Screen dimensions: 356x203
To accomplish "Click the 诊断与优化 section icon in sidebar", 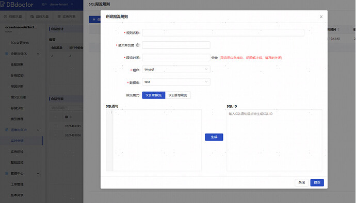I will (x=7, y=54).
